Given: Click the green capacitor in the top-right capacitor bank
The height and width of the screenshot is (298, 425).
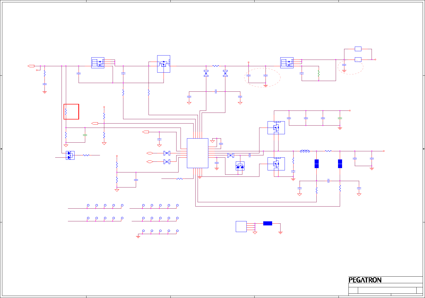Looking at the screenshot, I should point(340,118).
